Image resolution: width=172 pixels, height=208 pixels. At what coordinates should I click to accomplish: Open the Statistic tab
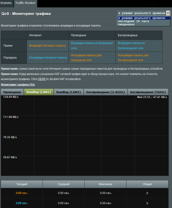click(6, 3)
